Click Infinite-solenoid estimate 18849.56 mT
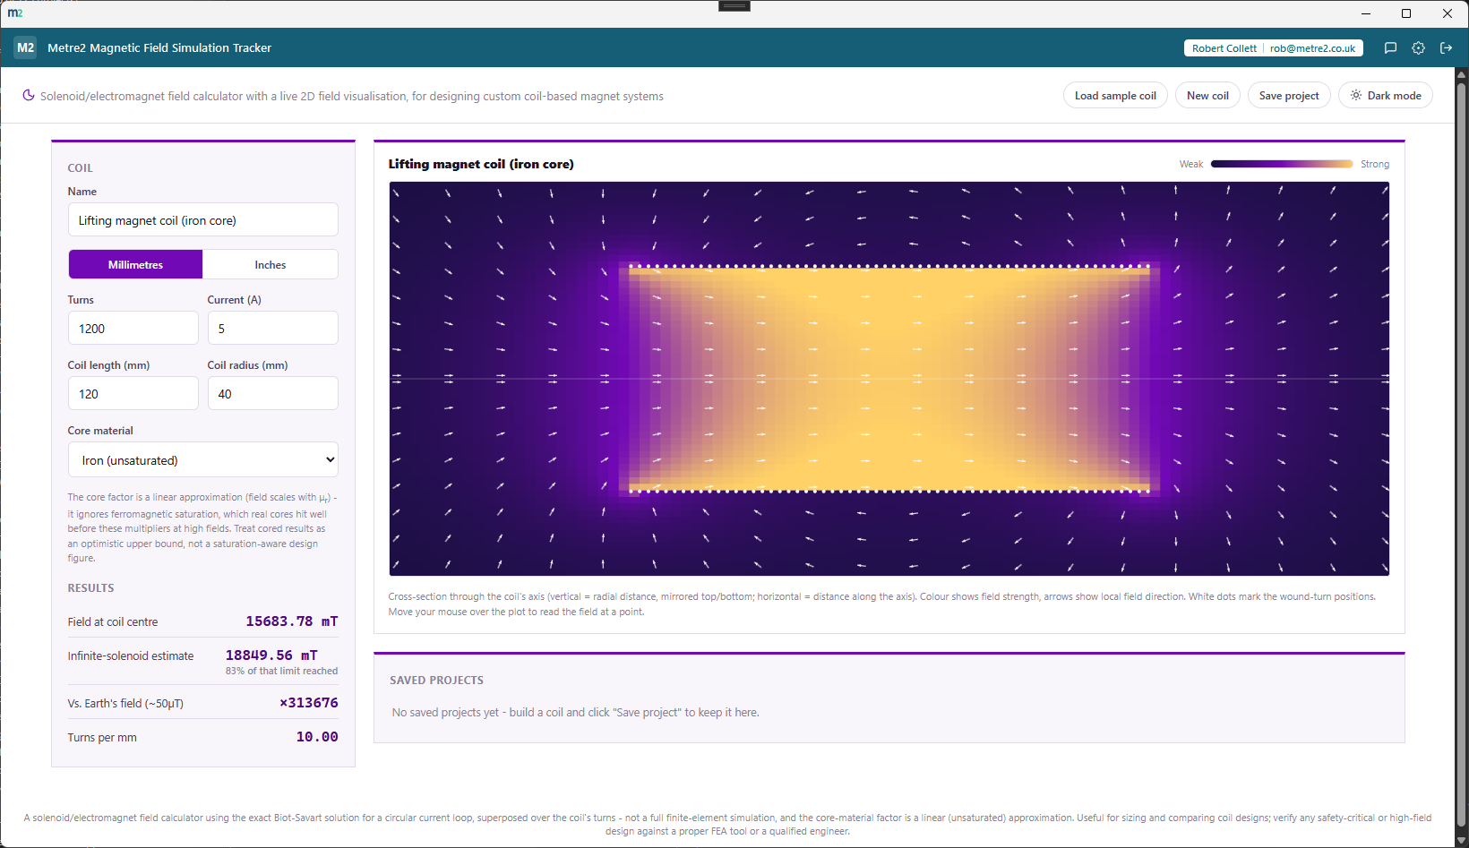Screen dimensions: 1469x848 pyautogui.click(x=271, y=655)
